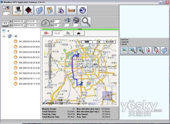Click the map zoom slider handle
The image size is (170, 124).
tap(50, 65)
